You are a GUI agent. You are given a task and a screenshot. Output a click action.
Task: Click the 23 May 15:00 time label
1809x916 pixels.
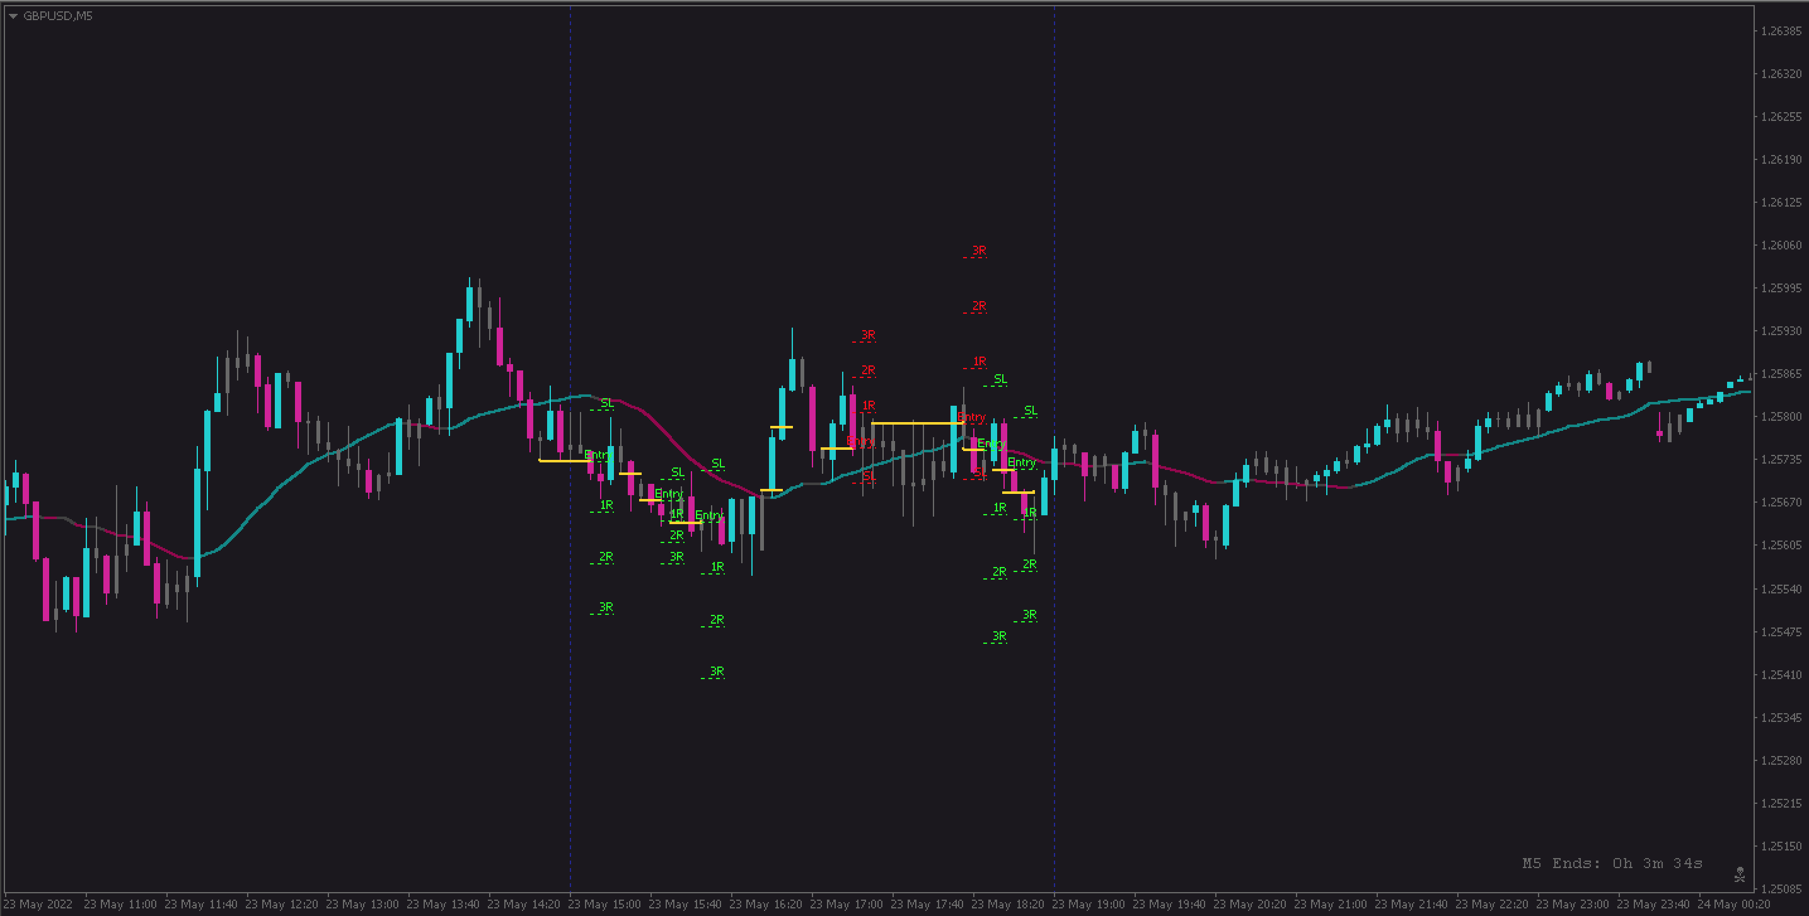604,904
